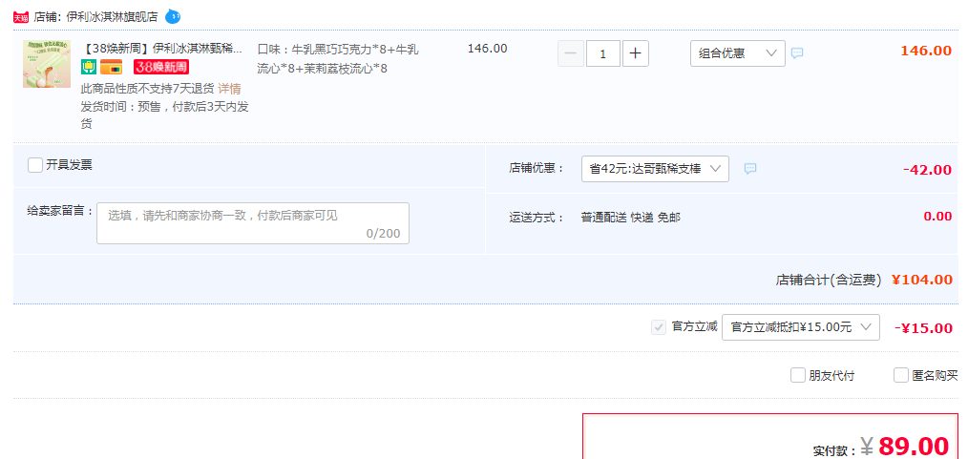968x459 pixels.
Task: Click the credit card badge icon under product title
Action: [x=111, y=67]
